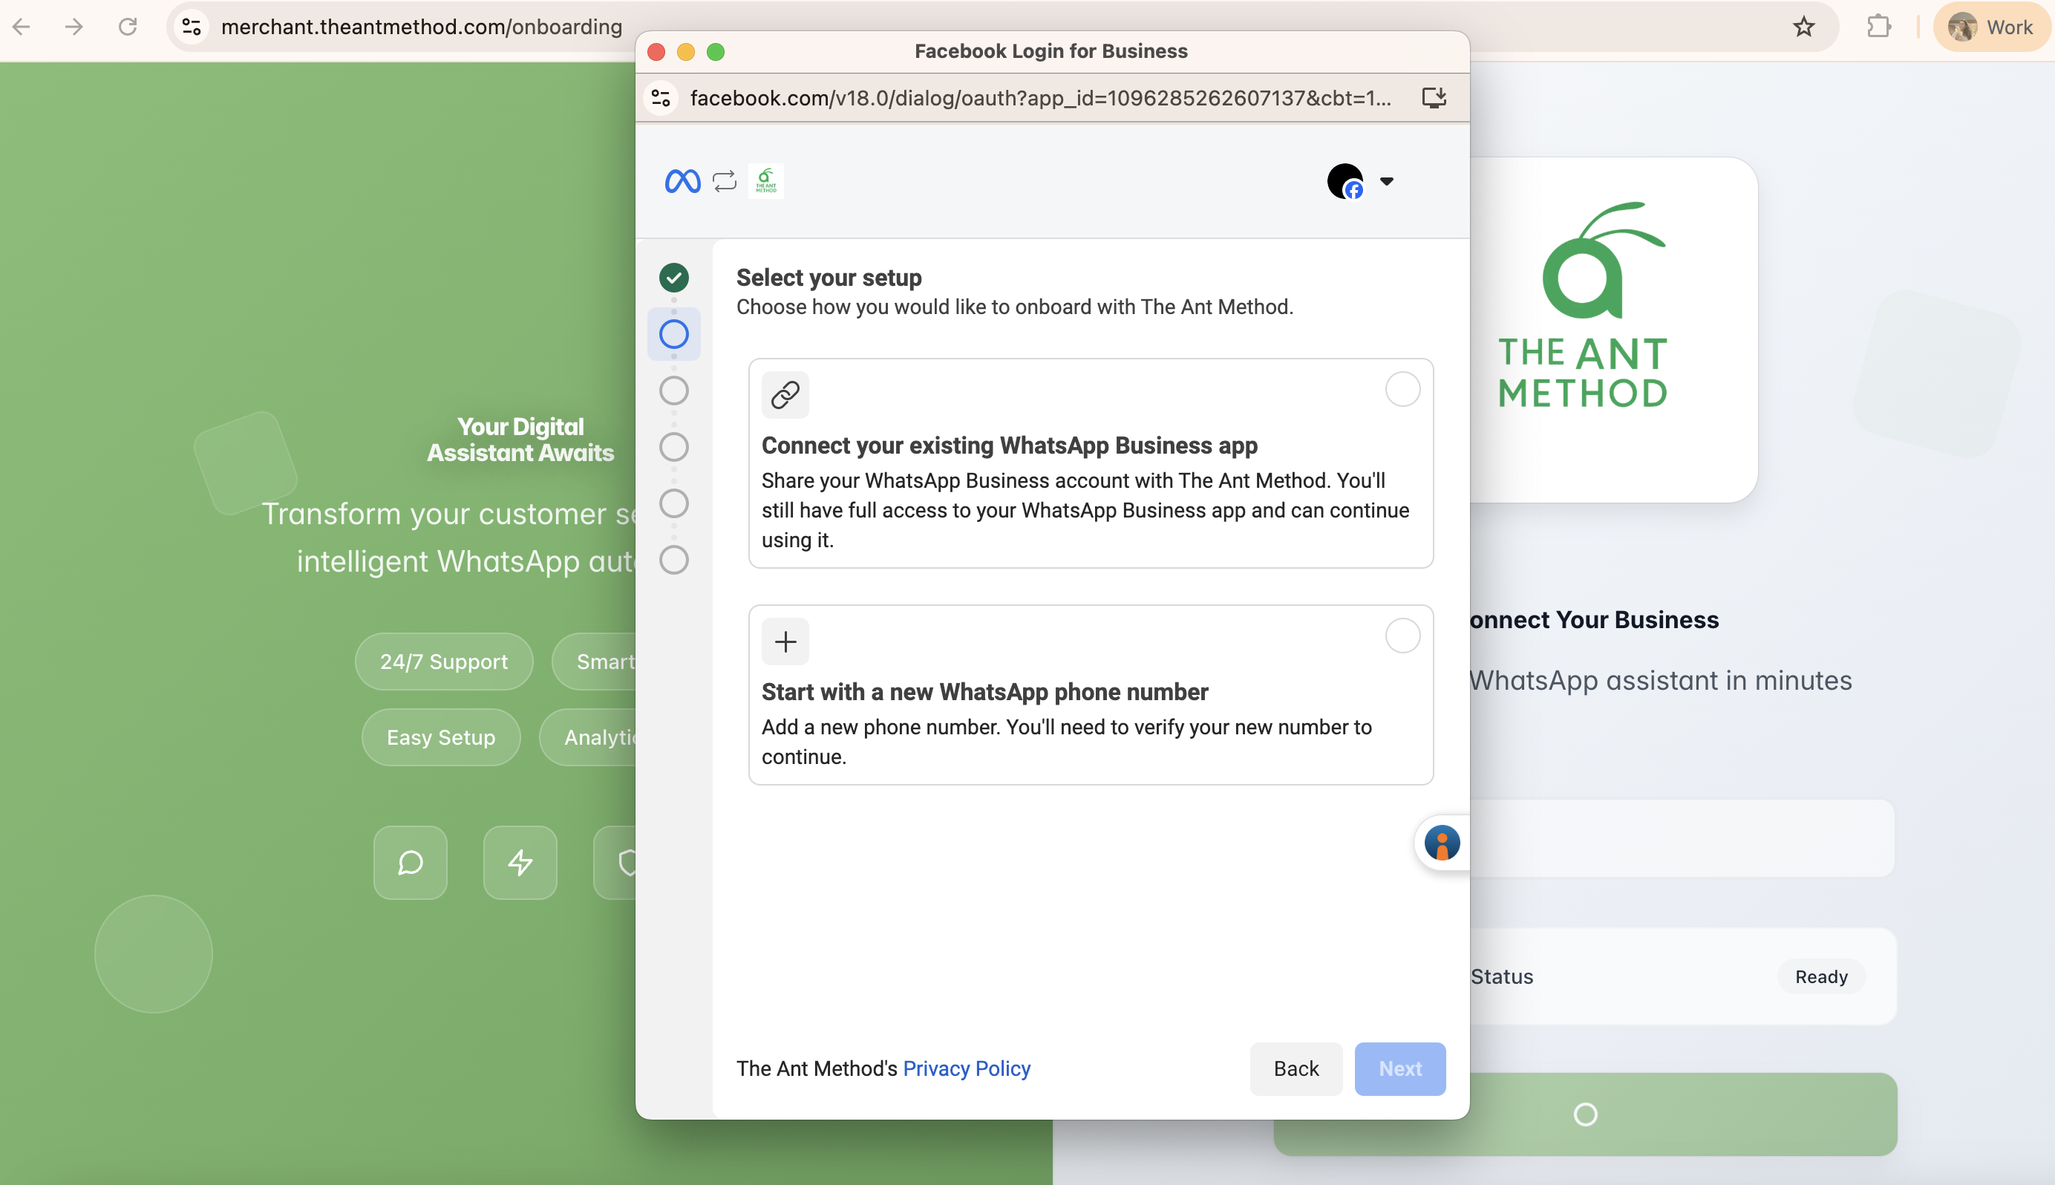Click the link icon on the existing WhatsApp card
The height and width of the screenshot is (1185, 2055).
click(x=784, y=394)
